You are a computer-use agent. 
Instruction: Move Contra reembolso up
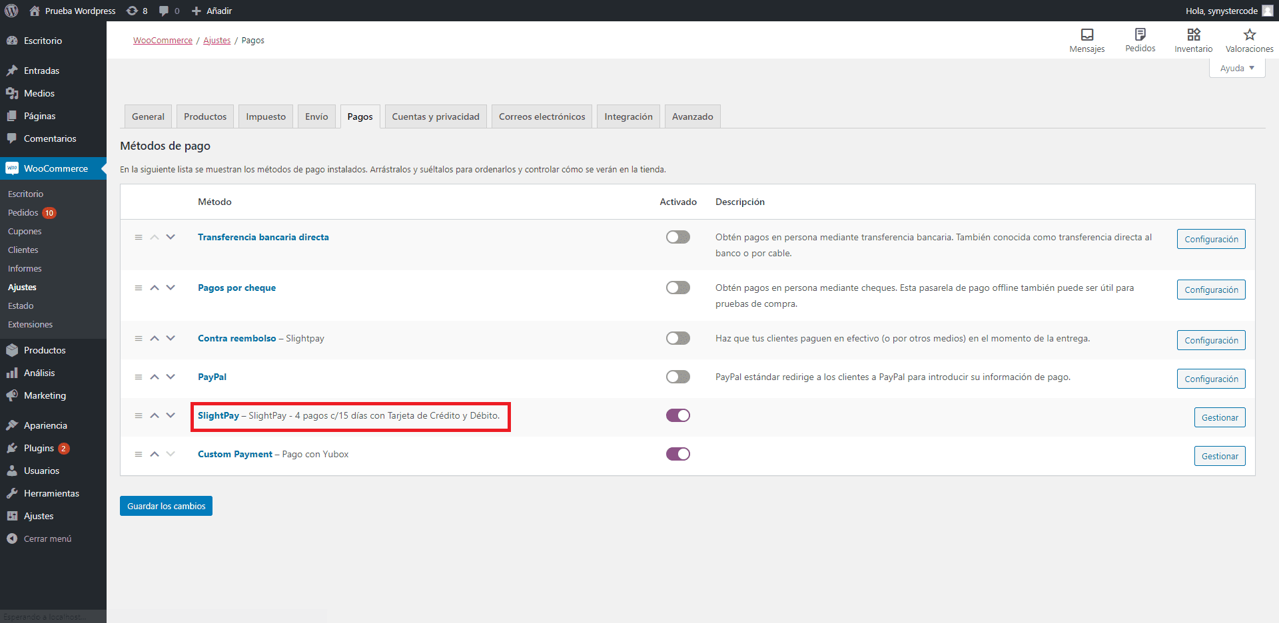pos(155,338)
